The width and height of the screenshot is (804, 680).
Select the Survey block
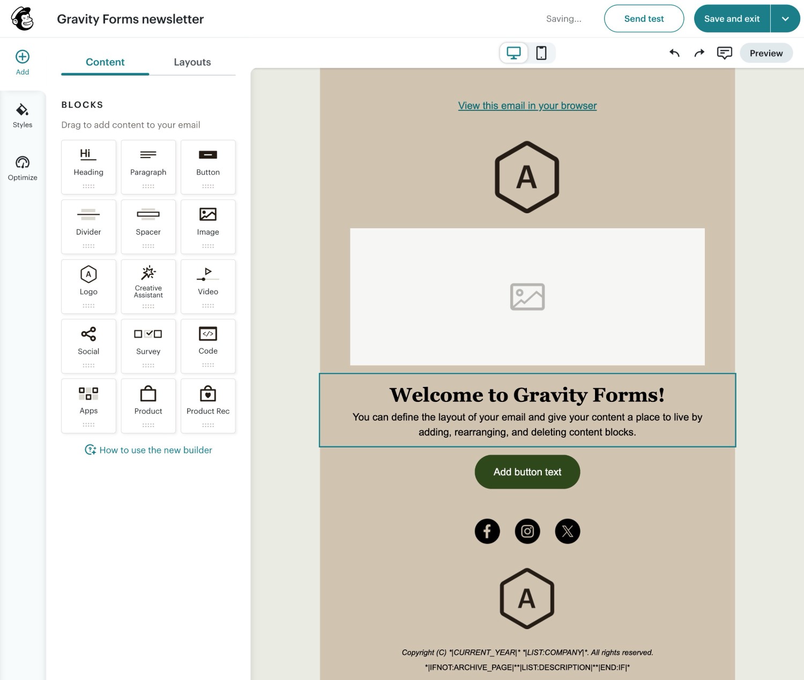tap(148, 346)
